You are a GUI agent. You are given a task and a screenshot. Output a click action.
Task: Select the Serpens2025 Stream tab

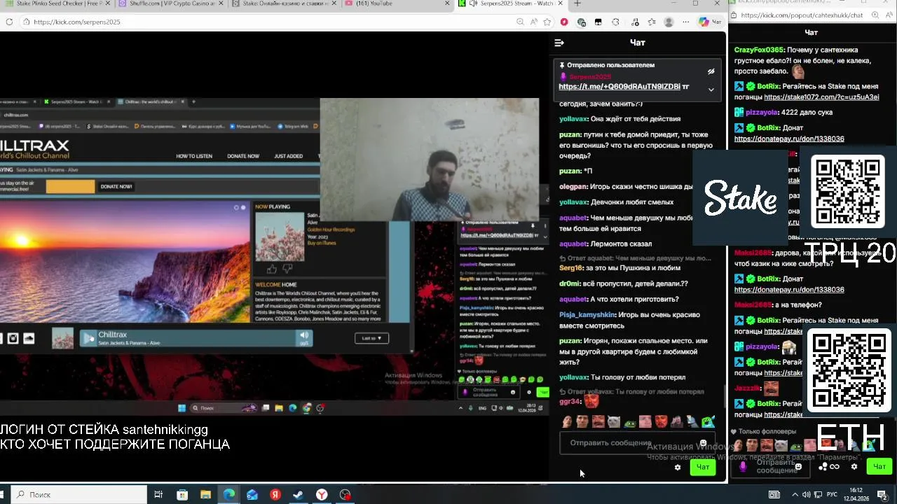(x=511, y=4)
